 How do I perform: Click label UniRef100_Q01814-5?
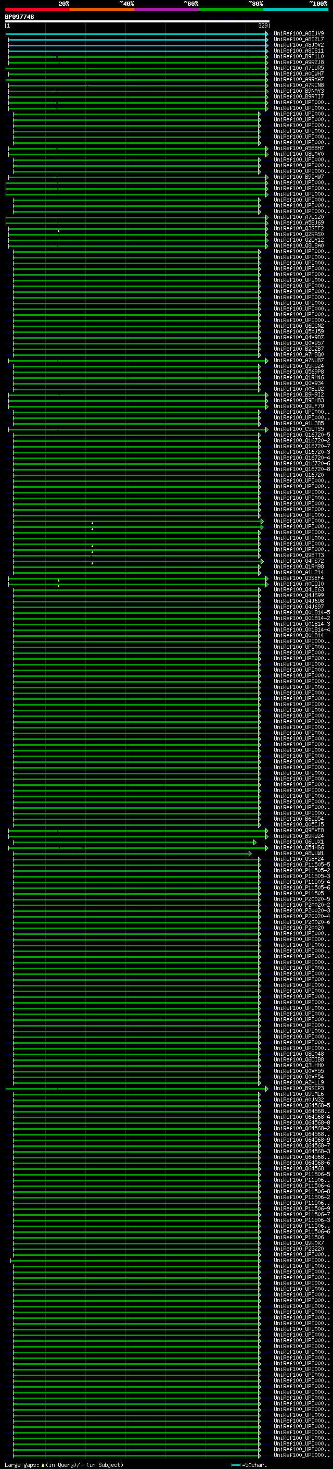click(302, 612)
